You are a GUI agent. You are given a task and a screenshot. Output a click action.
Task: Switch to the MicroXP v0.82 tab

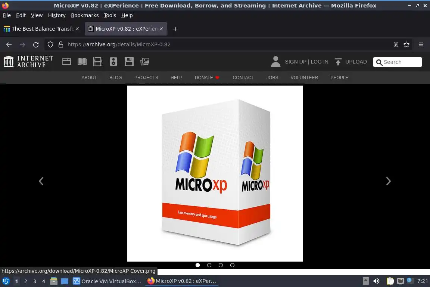(126, 29)
